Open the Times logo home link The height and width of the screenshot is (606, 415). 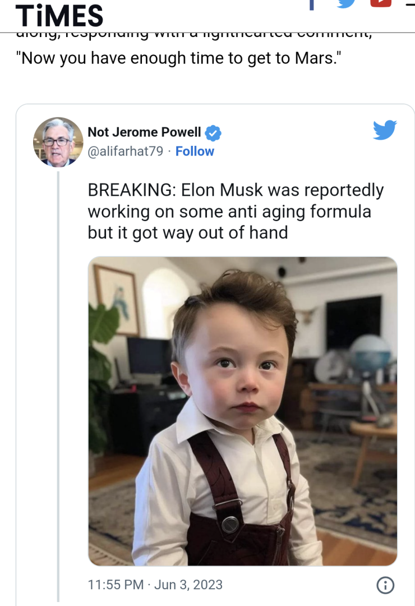coord(59,15)
